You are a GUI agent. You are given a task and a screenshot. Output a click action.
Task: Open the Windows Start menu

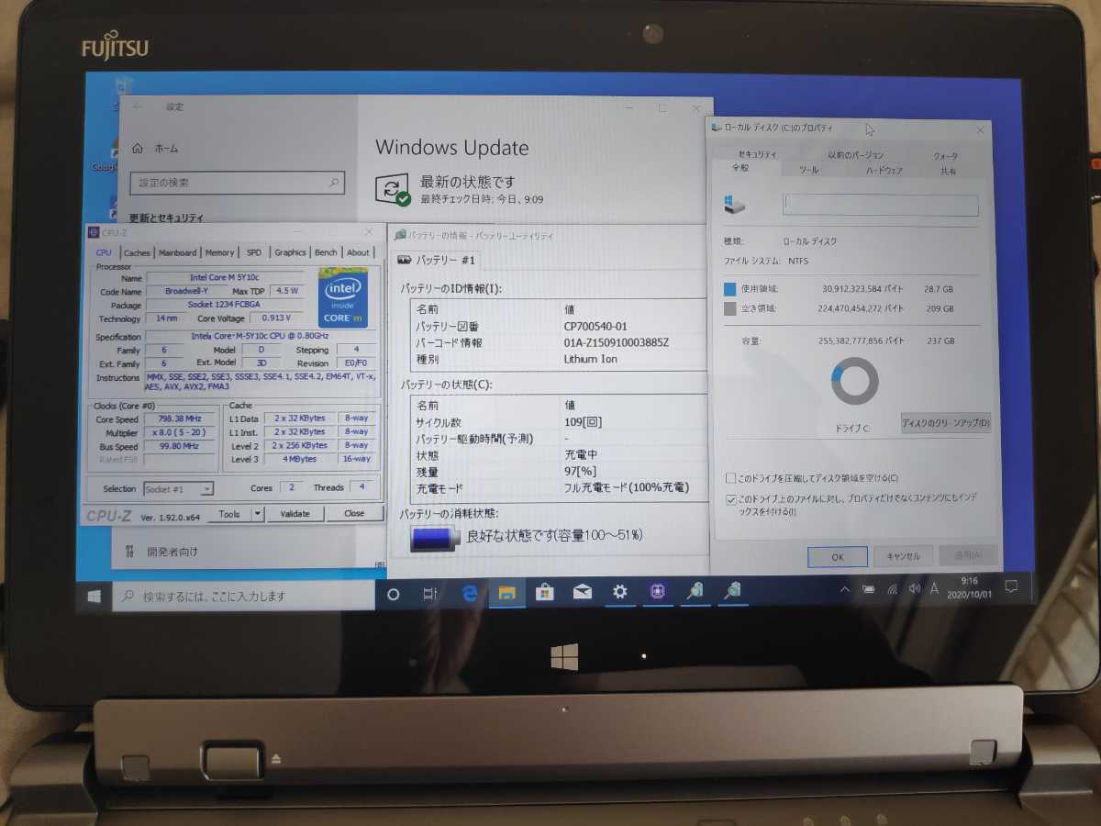[94, 596]
